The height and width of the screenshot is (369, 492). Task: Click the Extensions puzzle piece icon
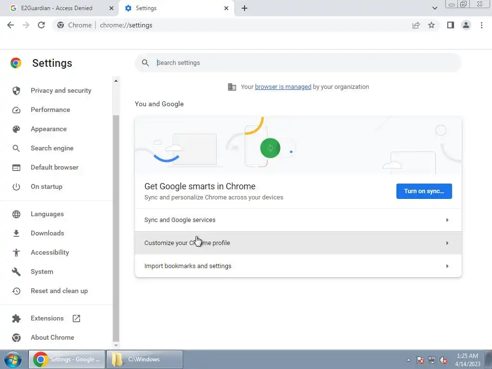point(16,319)
